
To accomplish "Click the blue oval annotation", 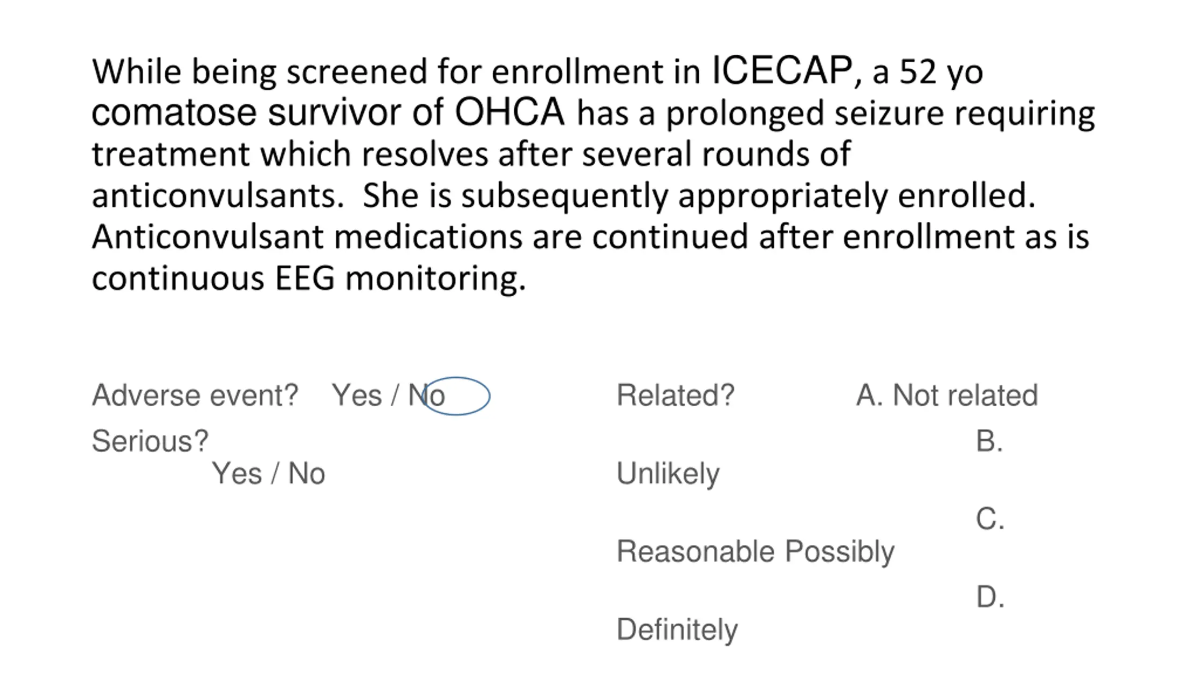I will (456, 396).
